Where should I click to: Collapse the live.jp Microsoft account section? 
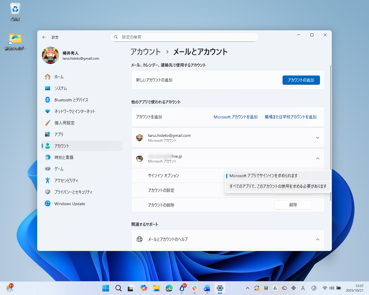click(318, 158)
